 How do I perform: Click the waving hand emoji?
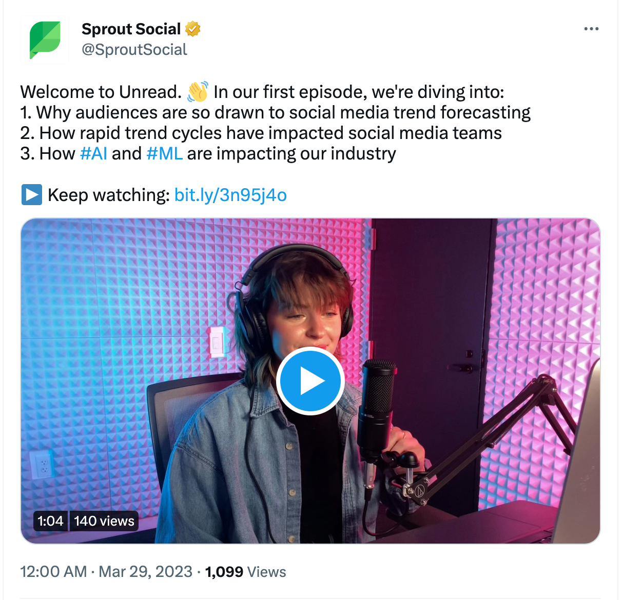coord(198,92)
